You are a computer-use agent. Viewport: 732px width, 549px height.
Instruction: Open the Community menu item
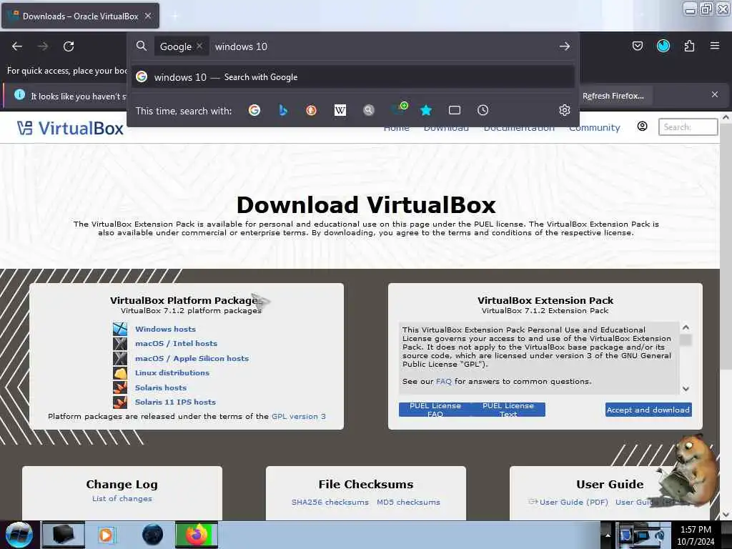[594, 127]
